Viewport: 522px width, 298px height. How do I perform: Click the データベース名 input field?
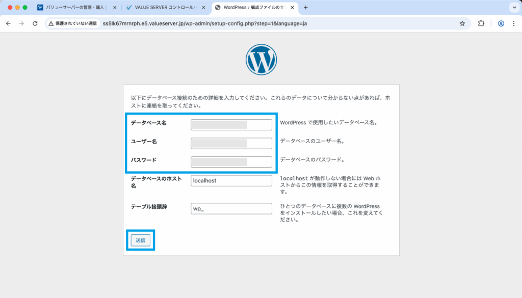pos(231,124)
